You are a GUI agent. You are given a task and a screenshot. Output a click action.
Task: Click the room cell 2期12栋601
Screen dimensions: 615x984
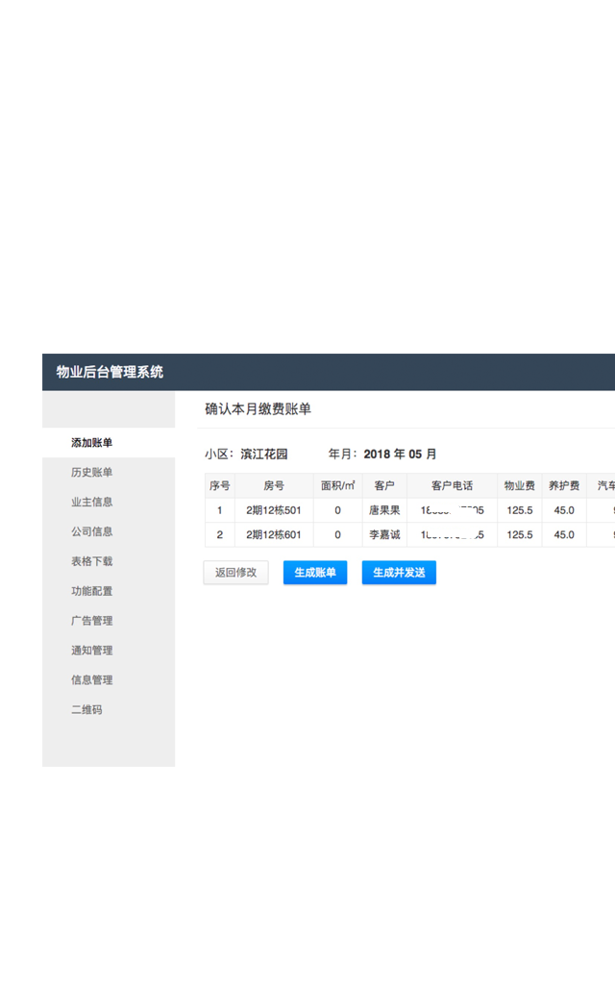pos(274,535)
